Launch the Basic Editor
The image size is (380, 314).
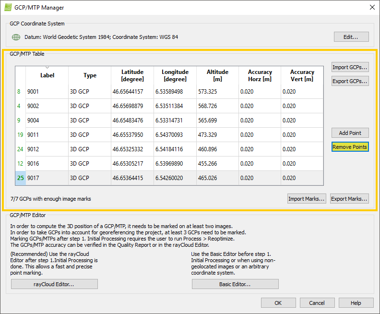pos(235,284)
